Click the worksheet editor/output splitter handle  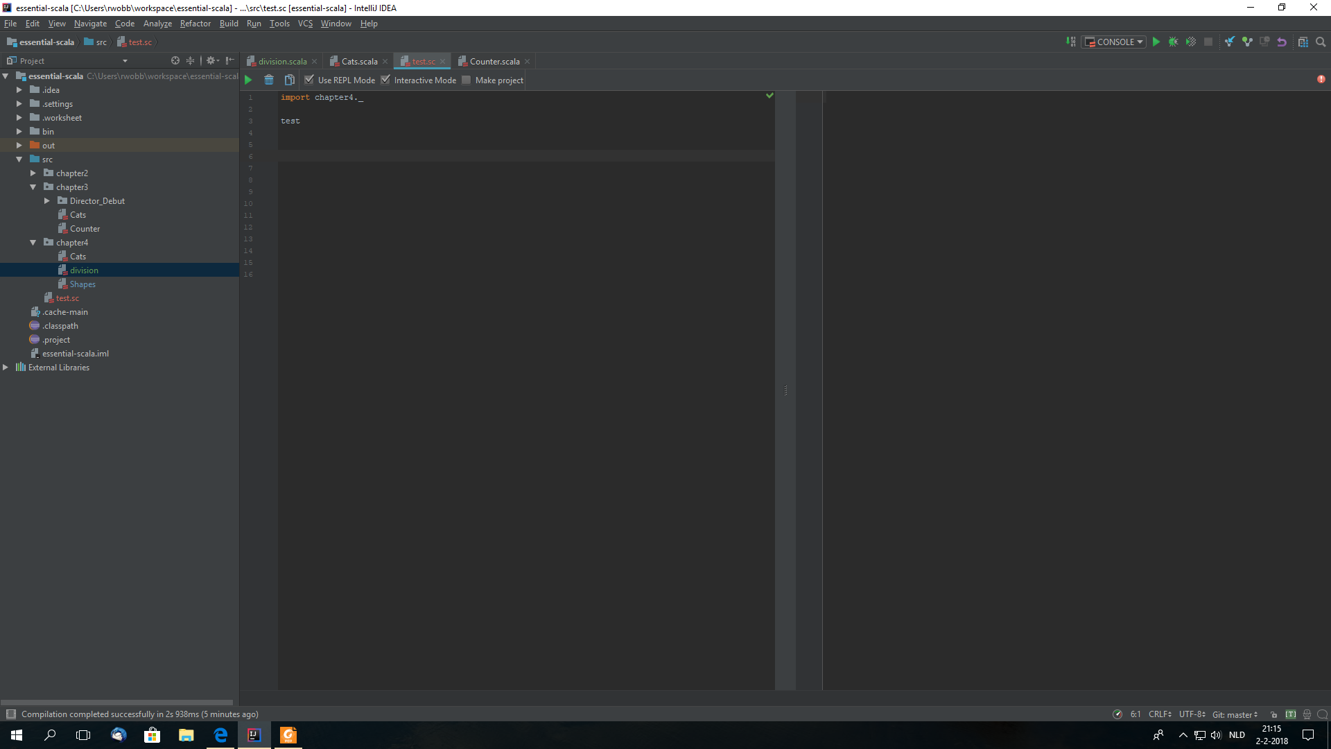(x=785, y=390)
